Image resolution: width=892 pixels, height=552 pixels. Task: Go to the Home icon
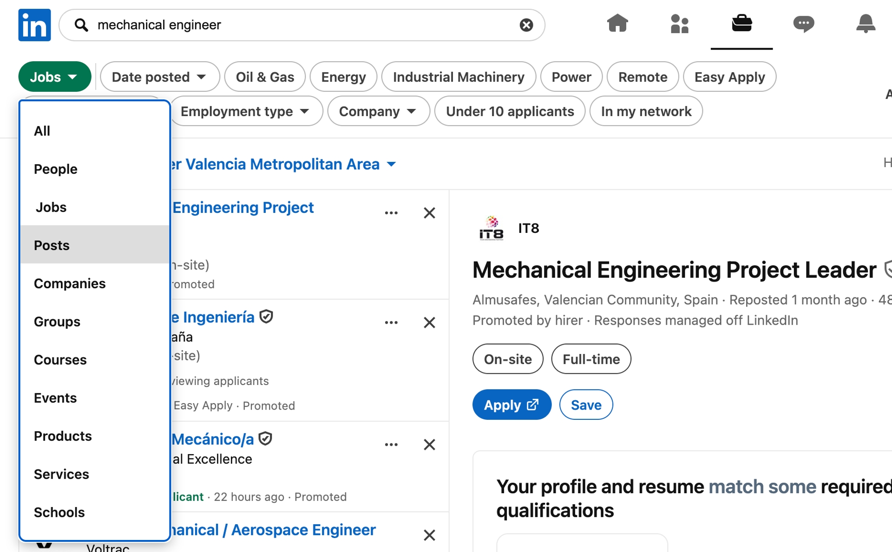point(617,23)
